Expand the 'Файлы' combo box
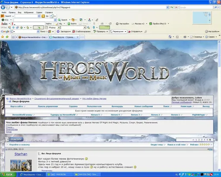Image resolution: width=221 pixels, height=177 pixels. [59, 27]
